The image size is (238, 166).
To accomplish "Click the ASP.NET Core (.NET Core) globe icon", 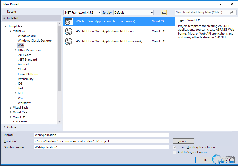I will coord(69,31).
